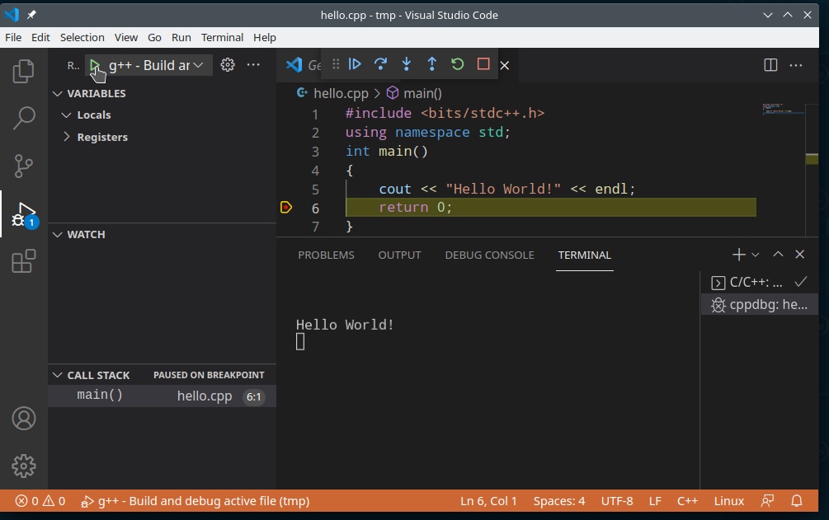Click the Step Into debug icon
The width and height of the screenshot is (829, 520).
(x=406, y=64)
